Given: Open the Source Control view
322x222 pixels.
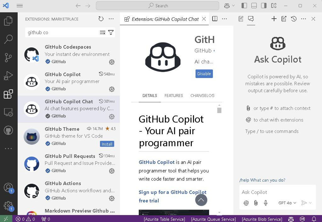Looking at the screenshot, I should 8,57.
